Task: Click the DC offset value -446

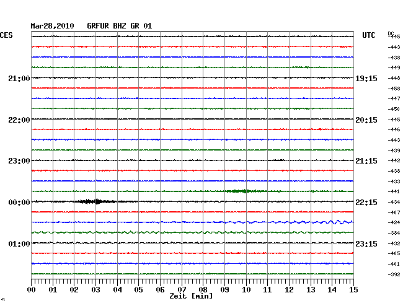Action: [394, 129]
